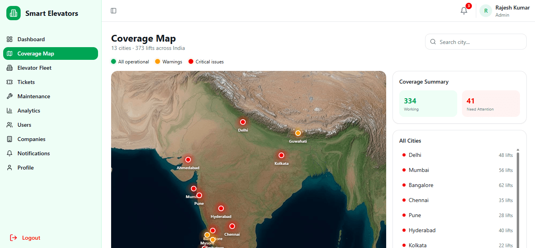Open notifications bell with badge 3
This screenshot has width=535, height=248.
pos(464,11)
